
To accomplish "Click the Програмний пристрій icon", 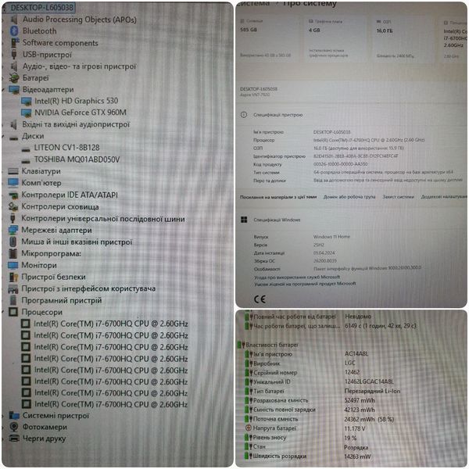I will coord(13,300).
